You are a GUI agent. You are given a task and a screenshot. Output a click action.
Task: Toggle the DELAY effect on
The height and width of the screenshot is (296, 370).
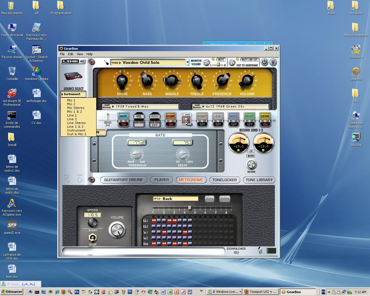[249, 120]
